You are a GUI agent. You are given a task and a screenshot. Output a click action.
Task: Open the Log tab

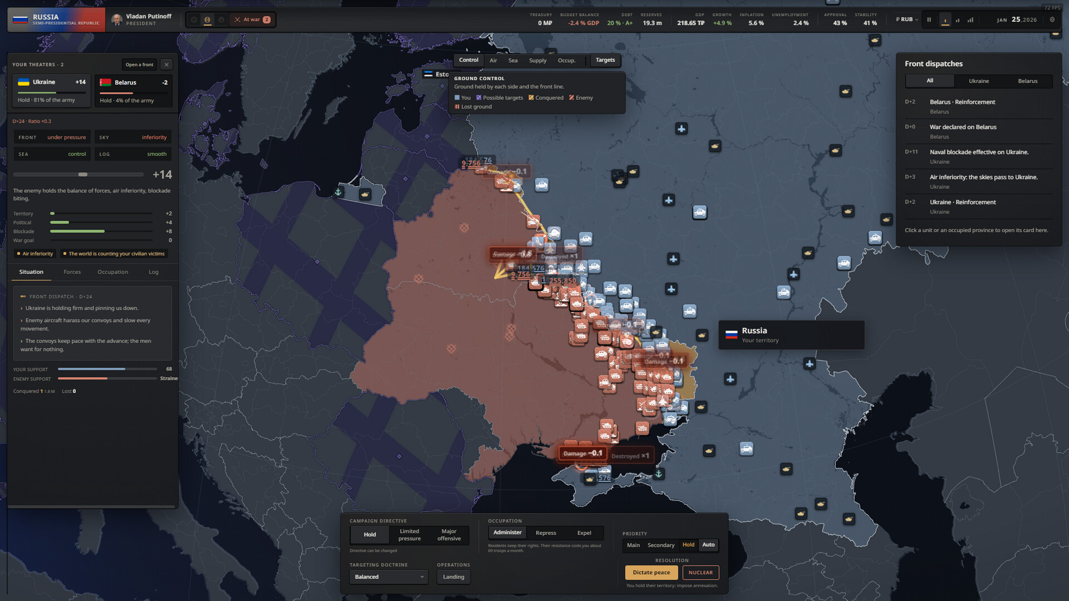click(x=154, y=272)
